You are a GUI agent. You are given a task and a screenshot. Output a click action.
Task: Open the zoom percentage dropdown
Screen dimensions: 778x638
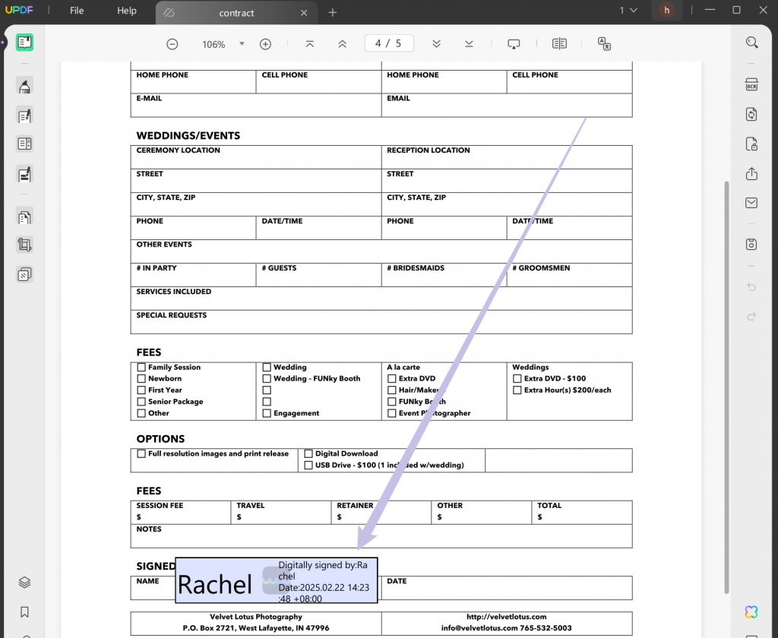pos(241,44)
